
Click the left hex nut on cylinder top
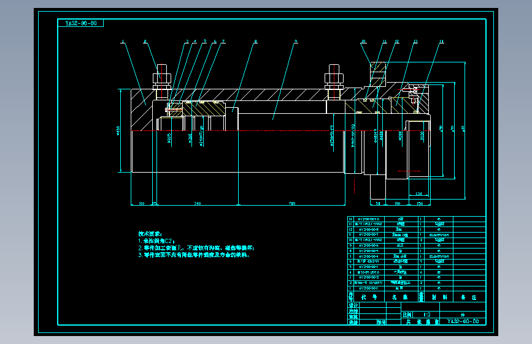click(x=162, y=78)
